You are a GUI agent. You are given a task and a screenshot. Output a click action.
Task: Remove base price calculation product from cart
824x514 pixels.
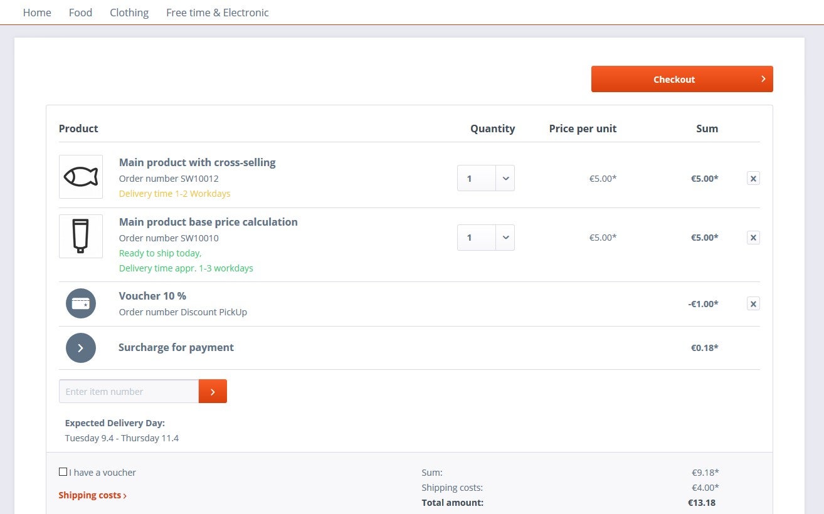coord(753,238)
